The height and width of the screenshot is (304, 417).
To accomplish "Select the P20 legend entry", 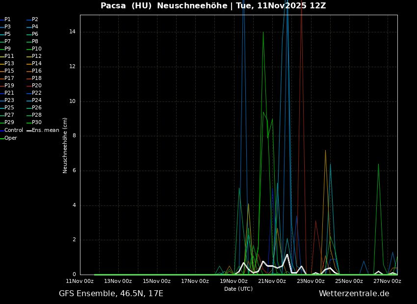I will tap(36, 86).
